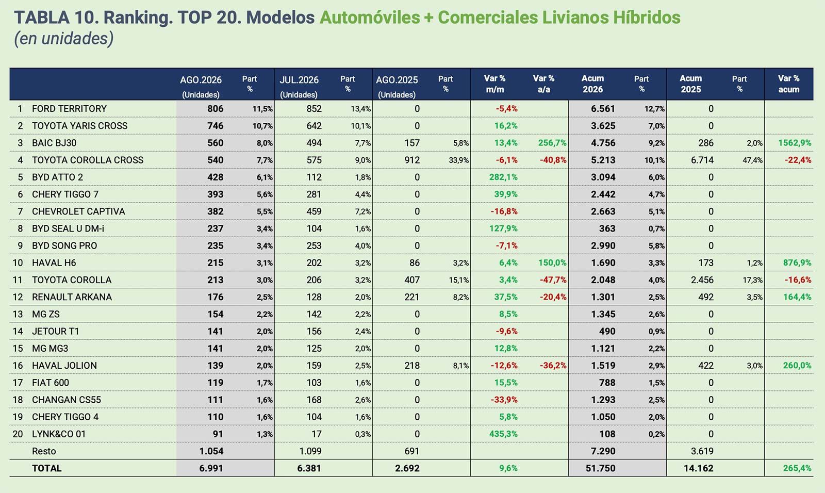This screenshot has height=493, width=825.
Task: Select TOYOTA COROLLA CROSS AGO.2025 value 912
Action: pyautogui.click(x=412, y=160)
